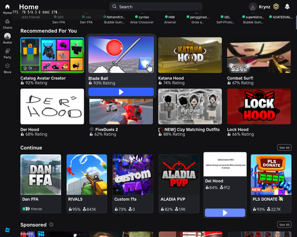Open the More sidebar menu
Image resolution: width=297 pixels, height=237 pixels.
click(x=7, y=66)
